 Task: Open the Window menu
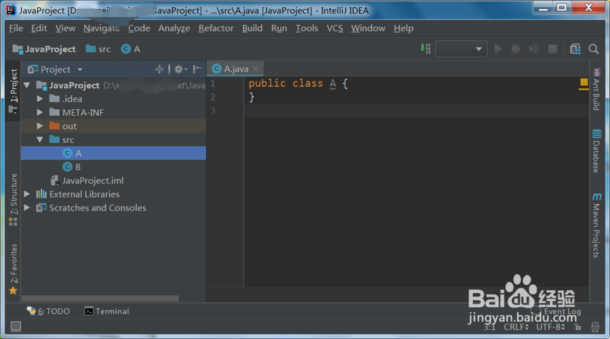point(368,29)
